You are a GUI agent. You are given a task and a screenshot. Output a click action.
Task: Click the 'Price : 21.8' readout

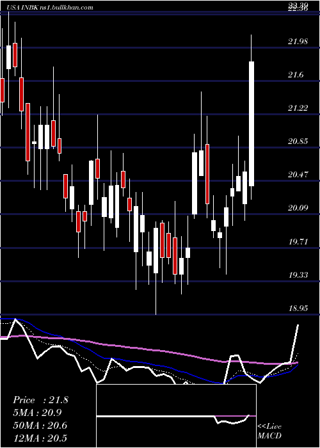[x=40, y=400]
